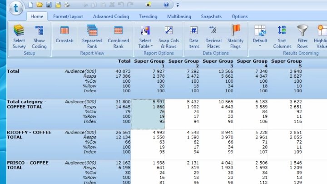Click the paste icon in quick toolbar
Image resolution: width=327 pixels, height=184 pixels.
103,5
